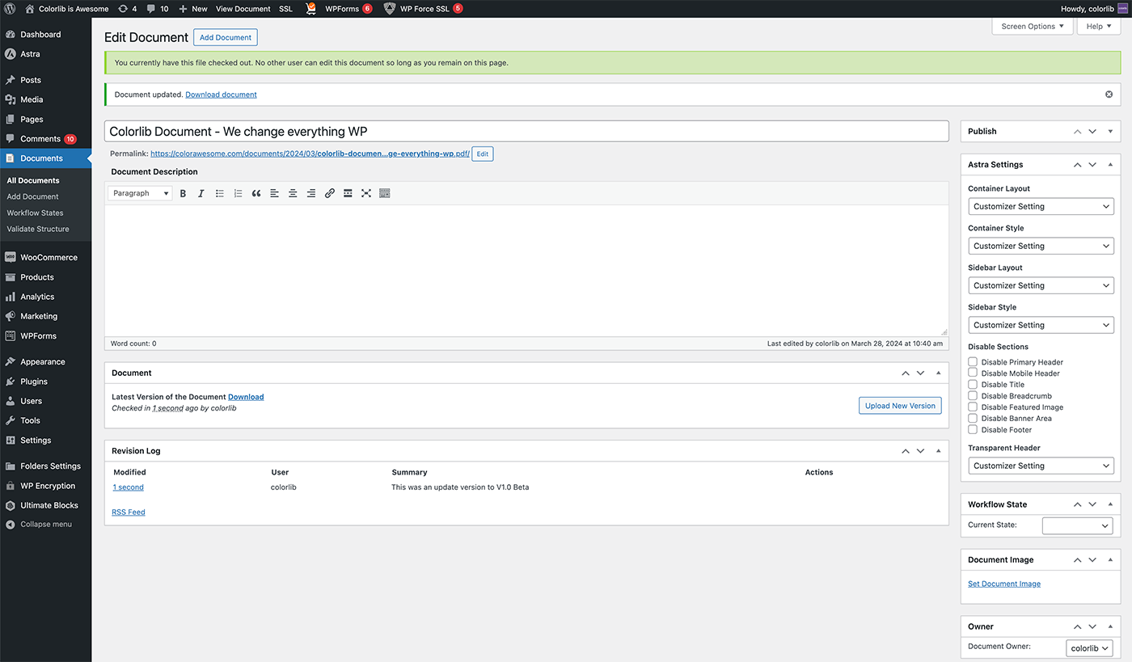
Task: Click Upload New Version button
Action: point(900,406)
